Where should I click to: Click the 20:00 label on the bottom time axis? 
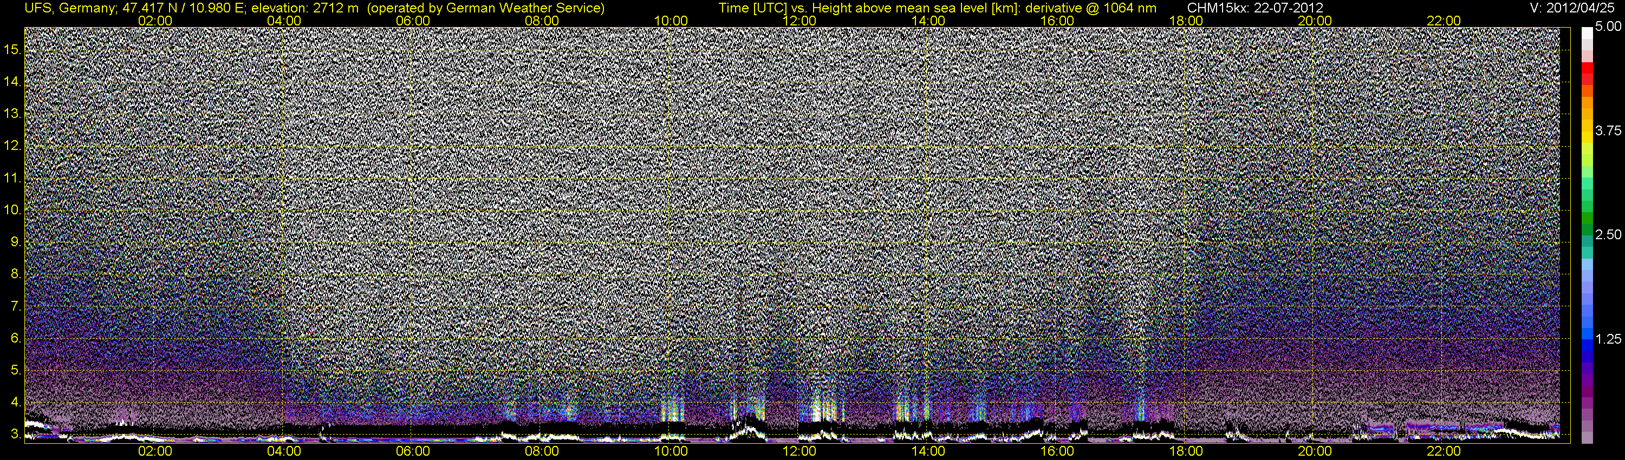1315,451
